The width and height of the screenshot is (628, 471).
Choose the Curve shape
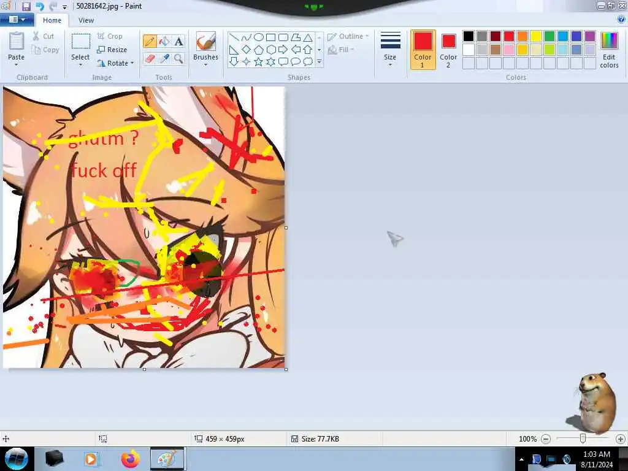247,37
